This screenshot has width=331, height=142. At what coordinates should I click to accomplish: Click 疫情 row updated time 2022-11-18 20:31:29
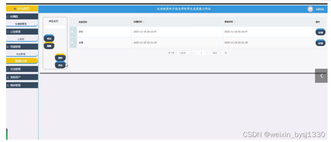[x=236, y=42]
